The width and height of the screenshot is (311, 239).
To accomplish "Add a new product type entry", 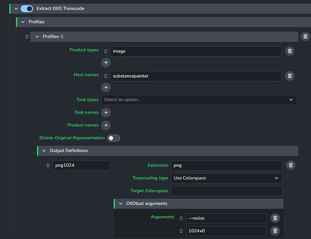I will (106, 63).
